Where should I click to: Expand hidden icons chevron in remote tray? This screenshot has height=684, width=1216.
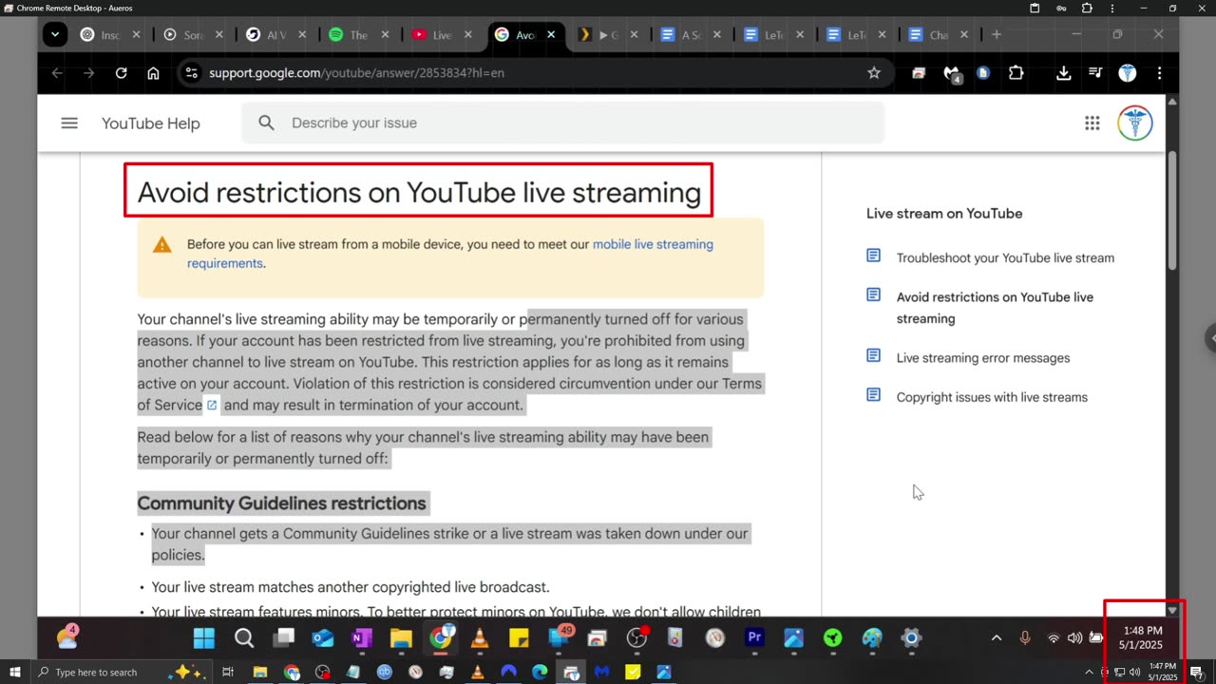tap(997, 638)
